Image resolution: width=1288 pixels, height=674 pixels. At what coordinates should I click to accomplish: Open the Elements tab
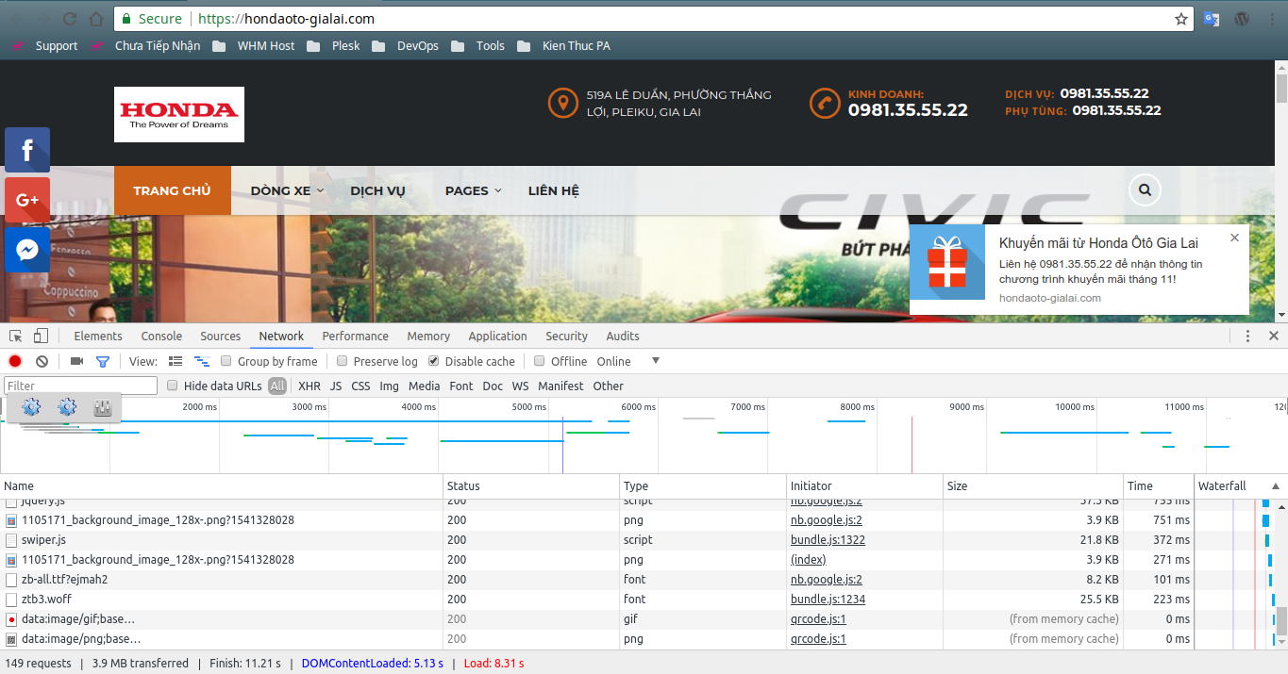(98, 336)
